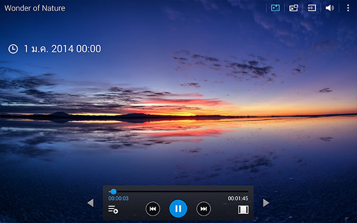Click the right triangle beside the controller

(x=266, y=203)
